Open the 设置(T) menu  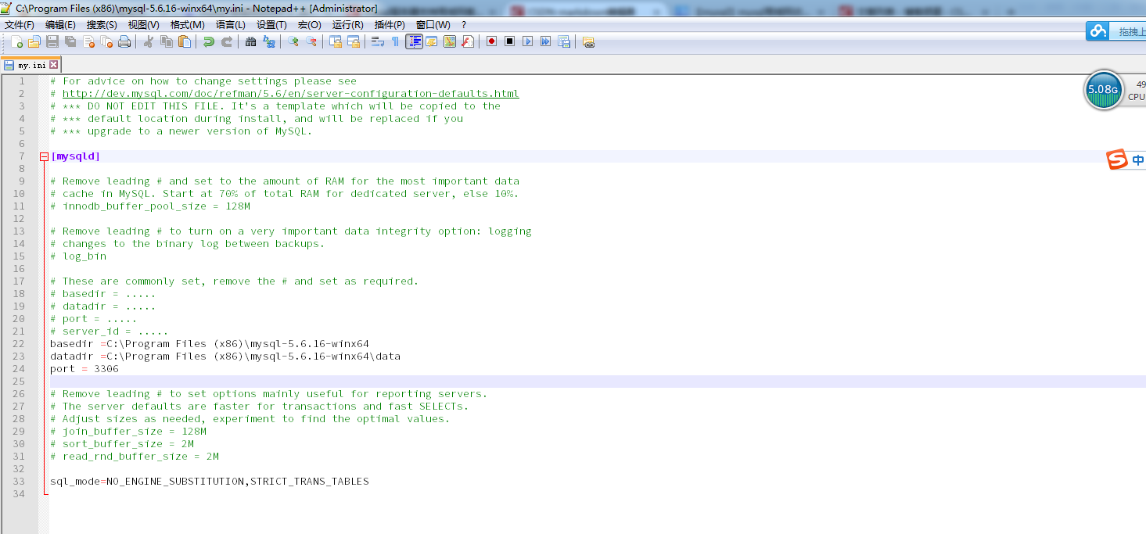[x=271, y=25]
